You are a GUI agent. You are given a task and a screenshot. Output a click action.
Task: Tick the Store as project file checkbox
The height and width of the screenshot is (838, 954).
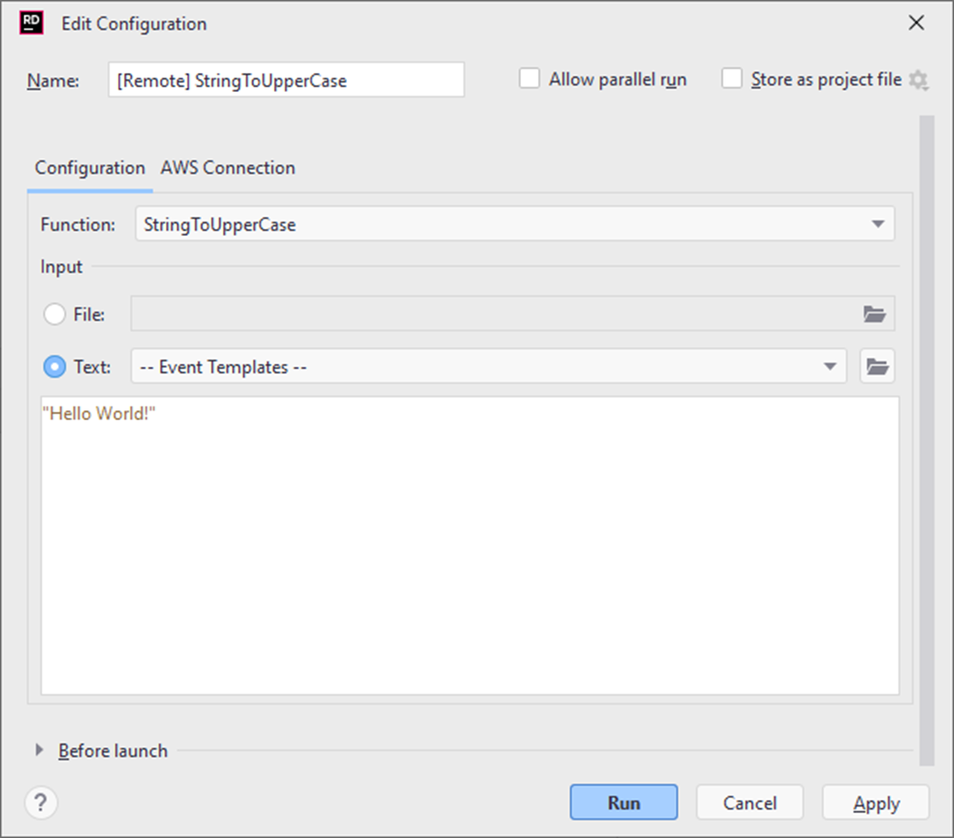tap(732, 79)
